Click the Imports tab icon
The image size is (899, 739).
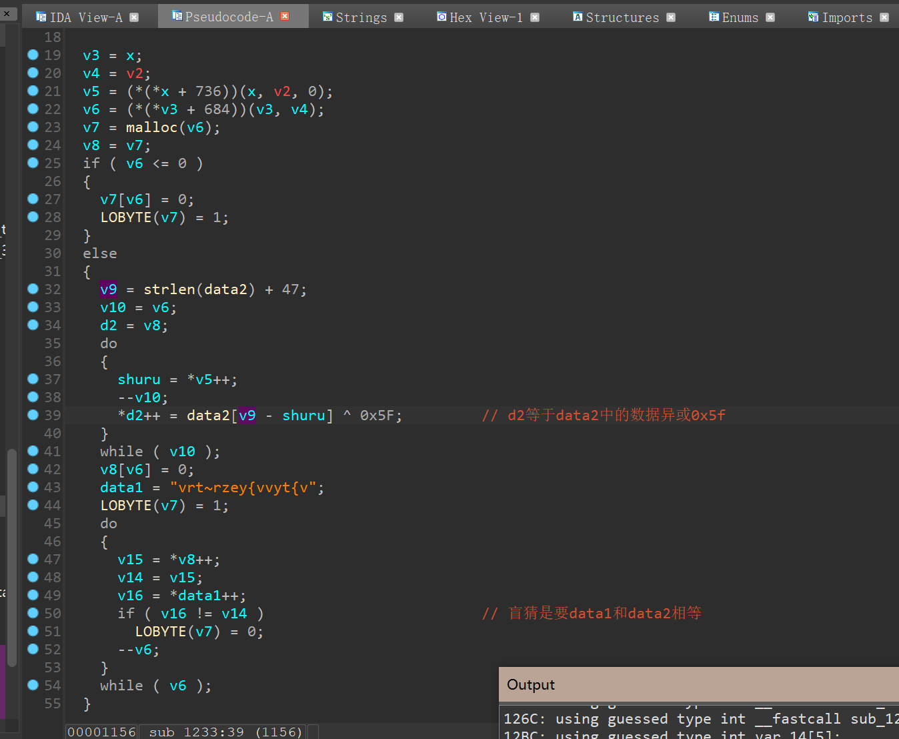[x=813, y=17]
